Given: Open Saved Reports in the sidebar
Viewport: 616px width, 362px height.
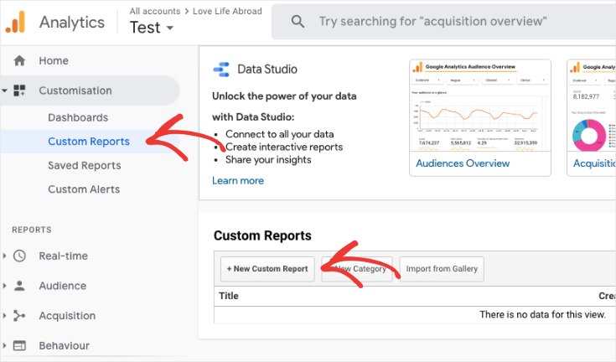Looking at the screenshot, I should pos(85,165).
